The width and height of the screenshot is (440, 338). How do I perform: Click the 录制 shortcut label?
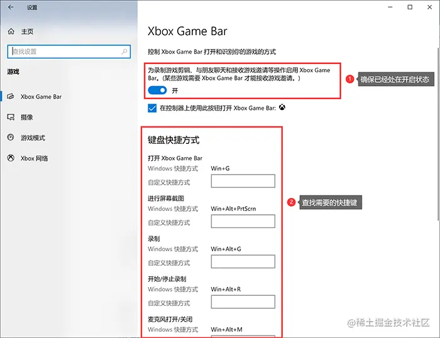[x=154, y=239]
